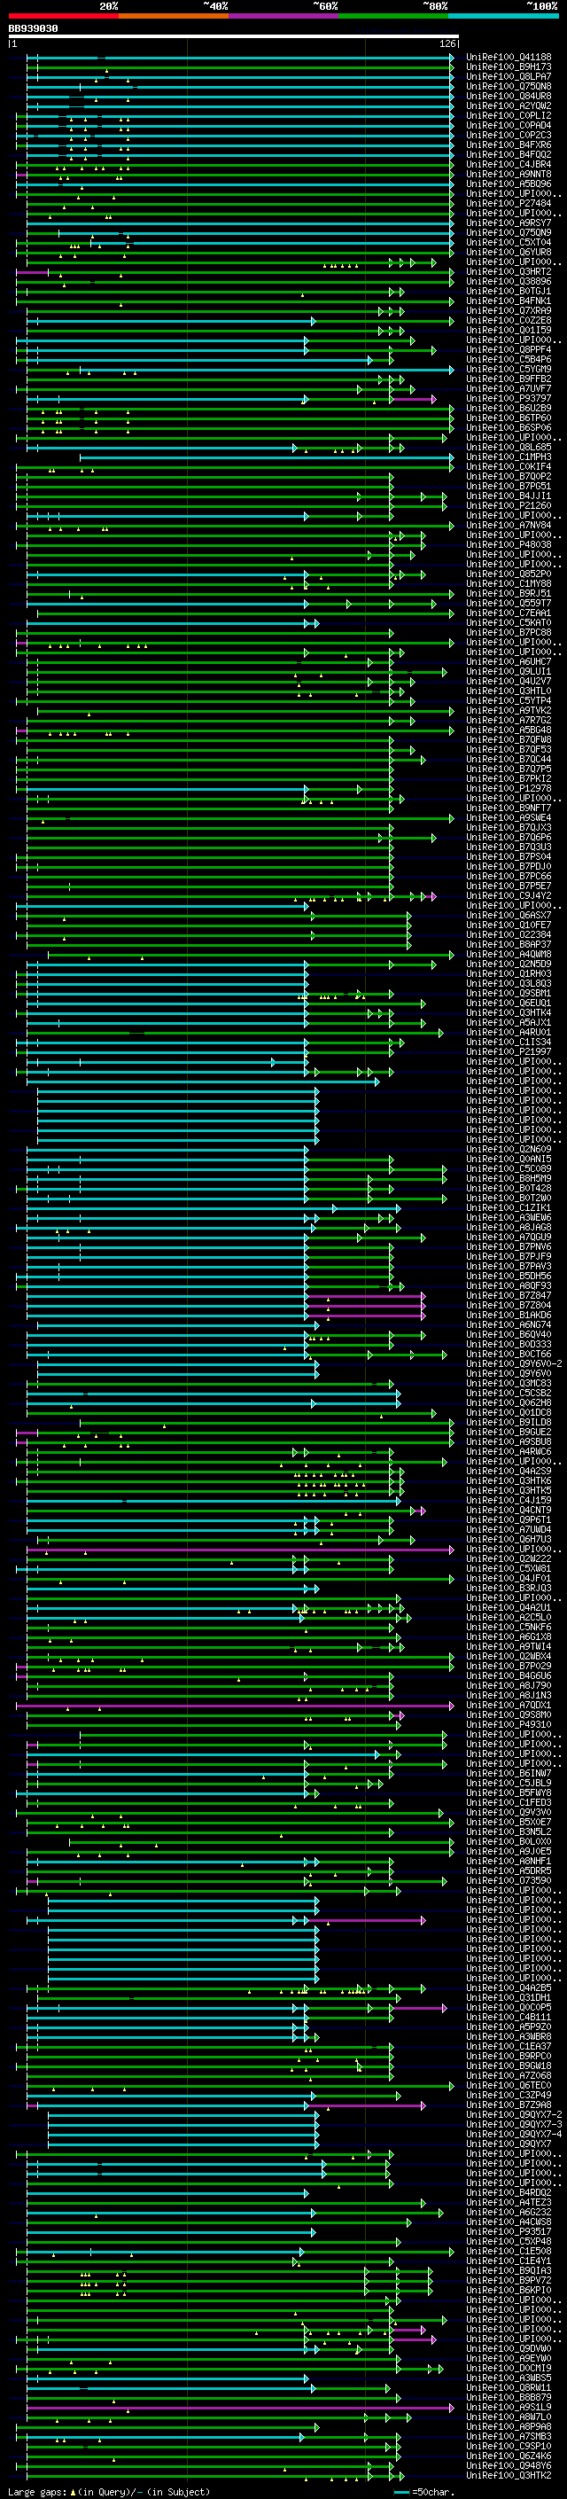This screenshot has width=567, height=2499.
Task: Select hit UniRef100_Q75QN8
Action: (x=509, y=86)
